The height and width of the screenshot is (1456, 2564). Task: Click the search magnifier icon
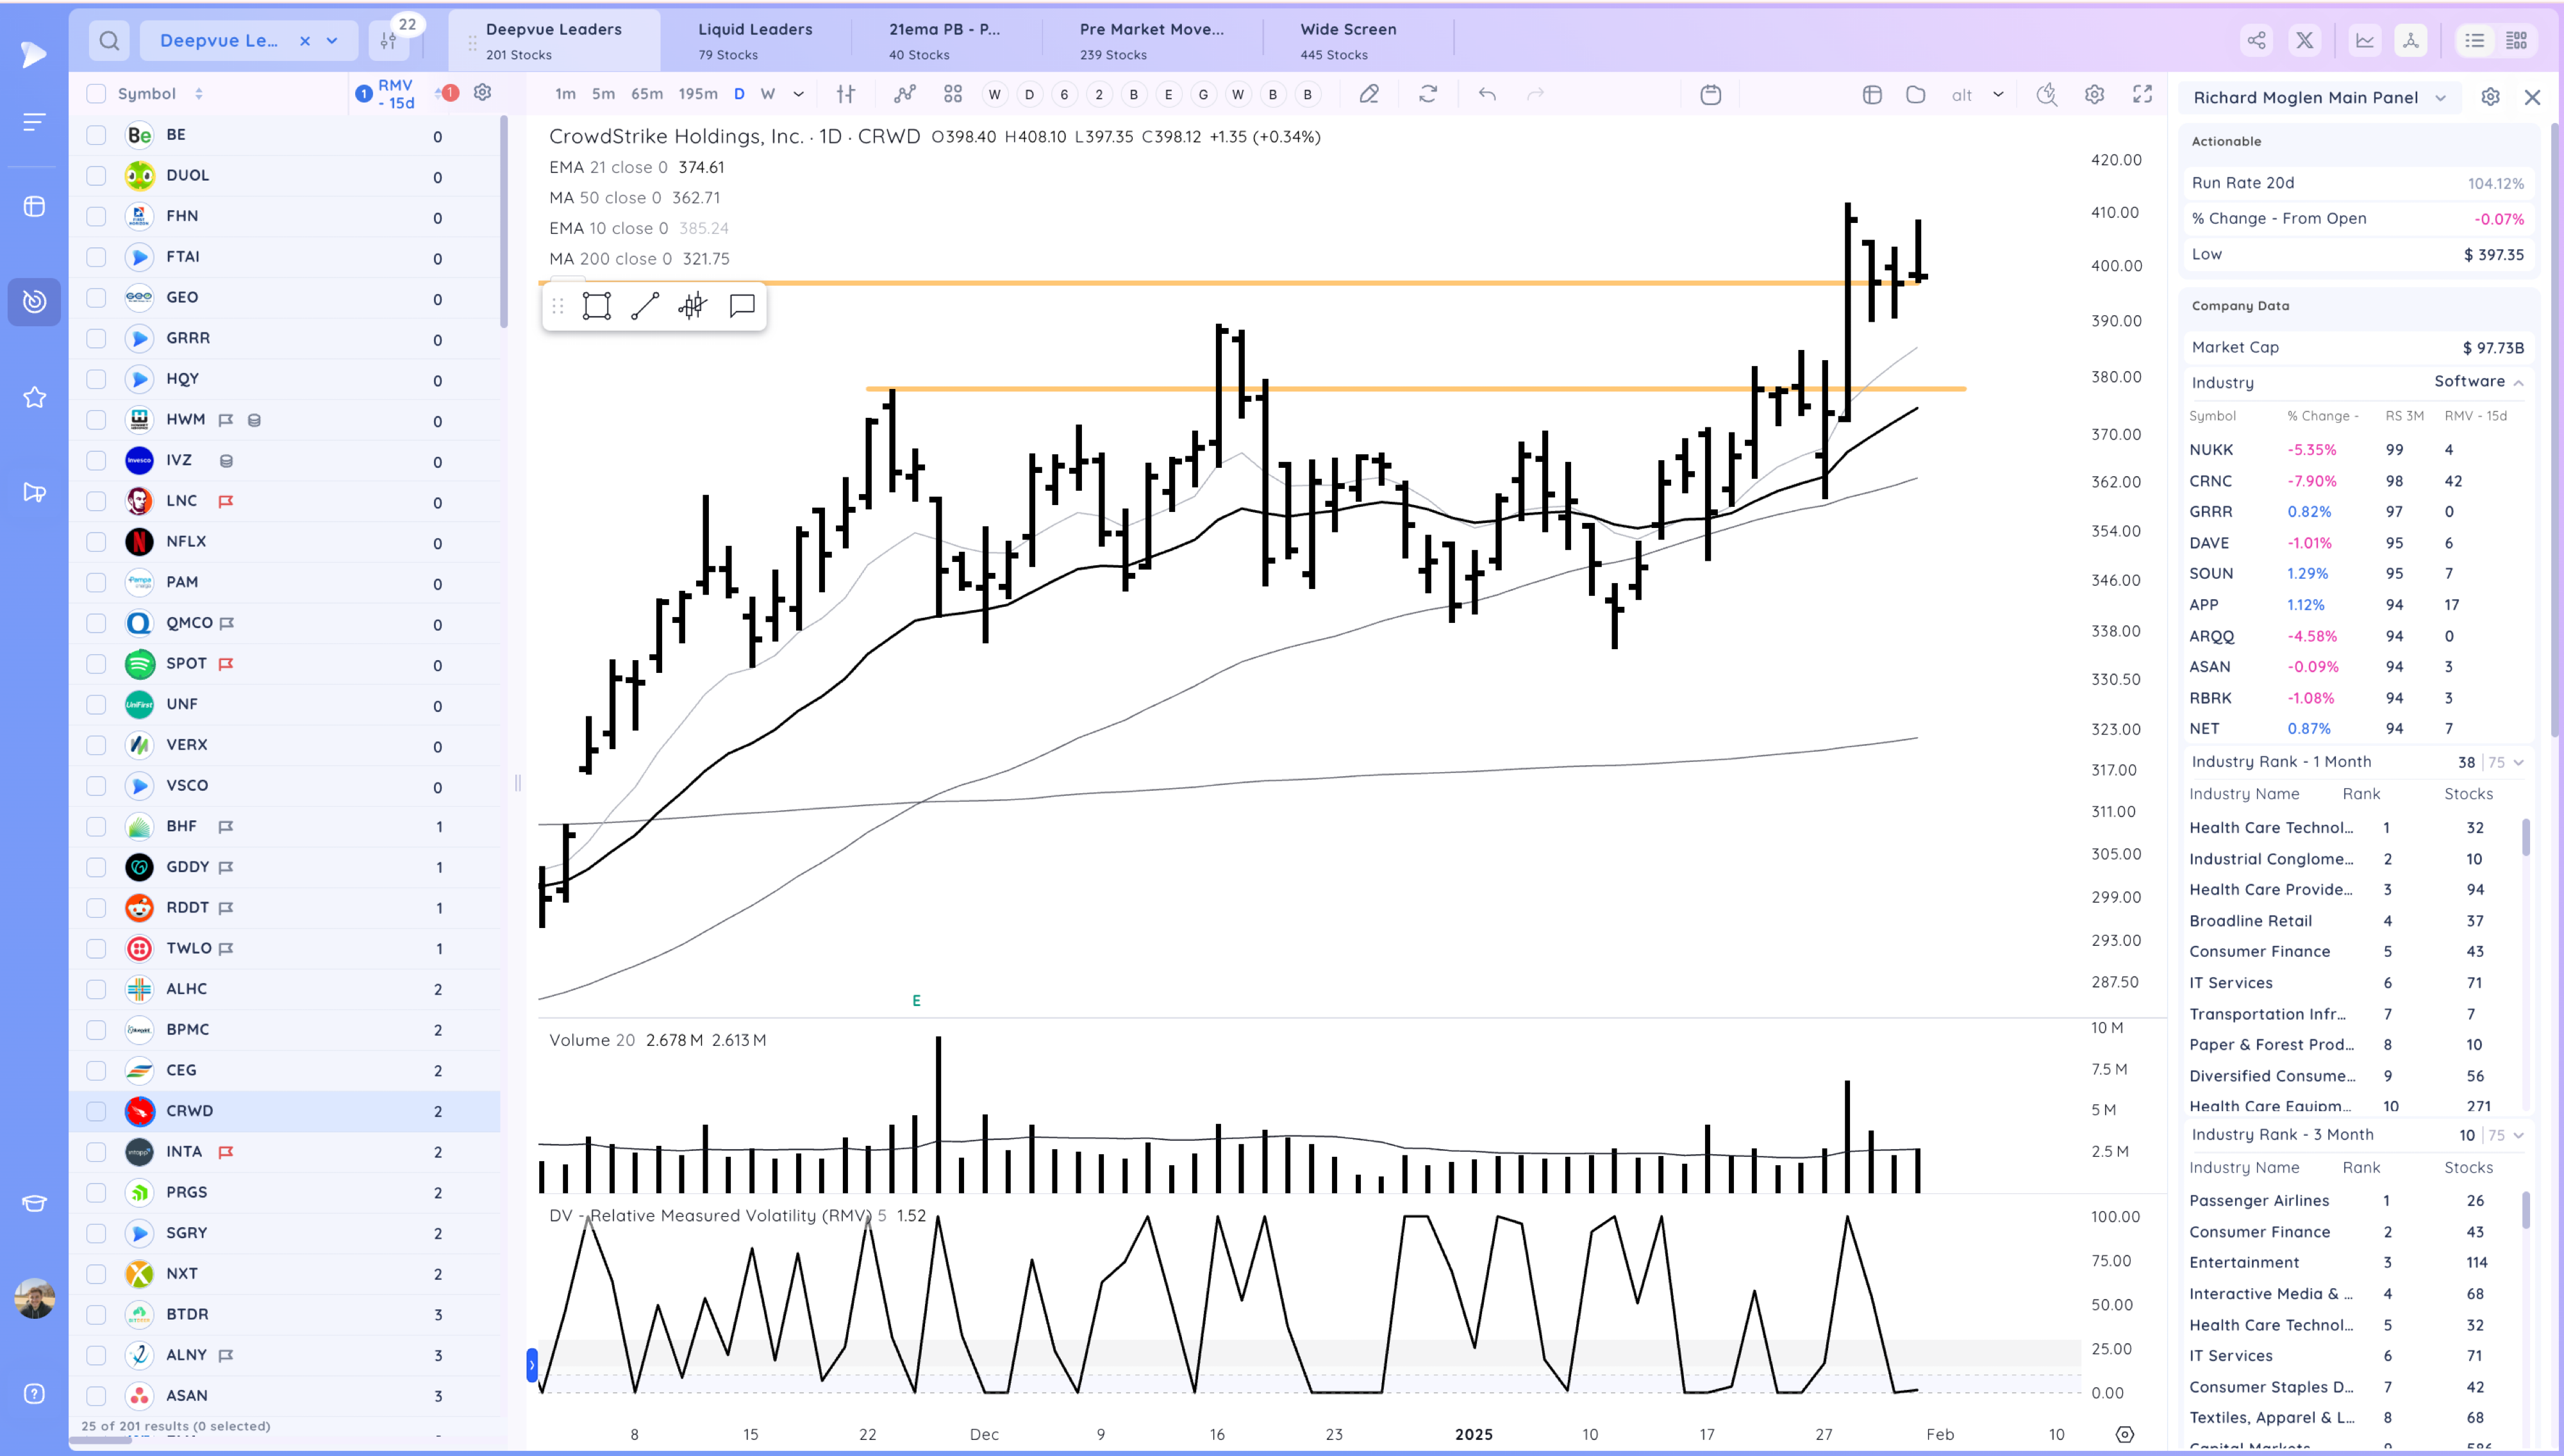click(109, 41)
